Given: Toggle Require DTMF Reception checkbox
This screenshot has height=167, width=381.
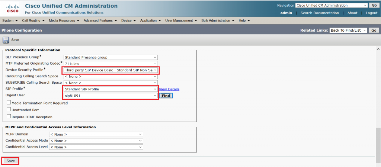Looking at the screenshot, I should point(9,116).
